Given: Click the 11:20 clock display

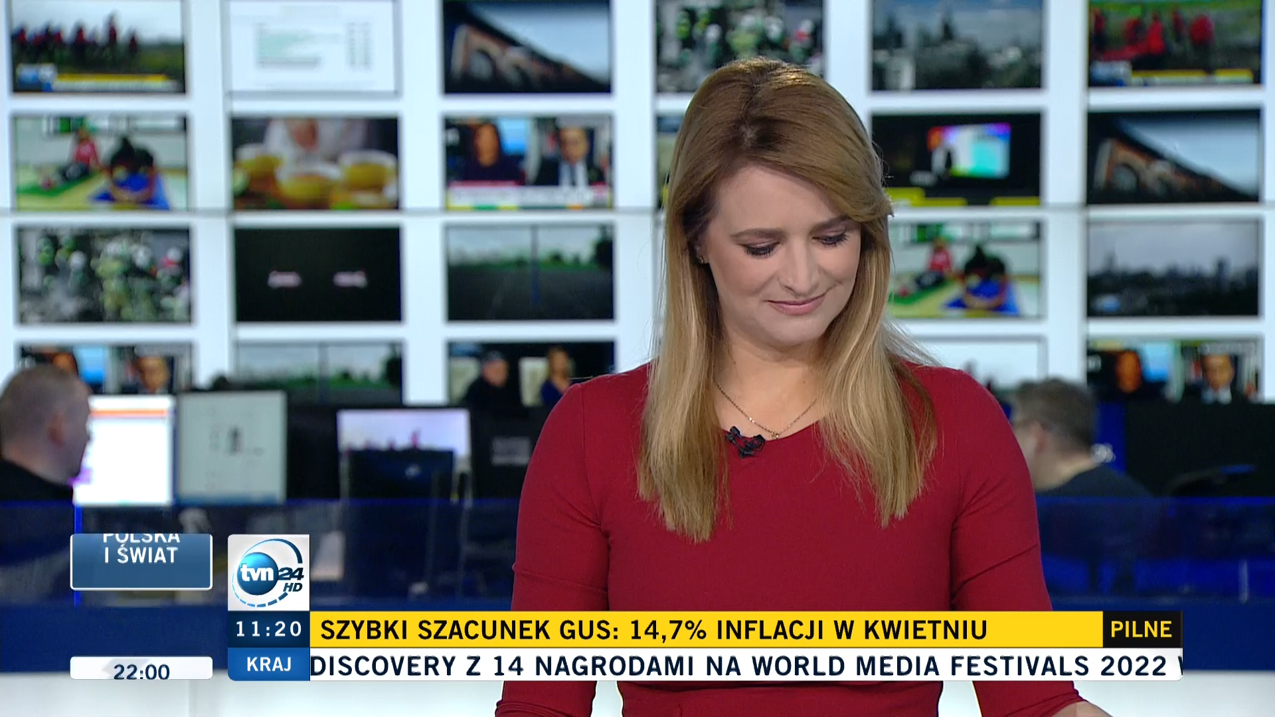Looking at the screenshot, I should [x=268, y=629].
